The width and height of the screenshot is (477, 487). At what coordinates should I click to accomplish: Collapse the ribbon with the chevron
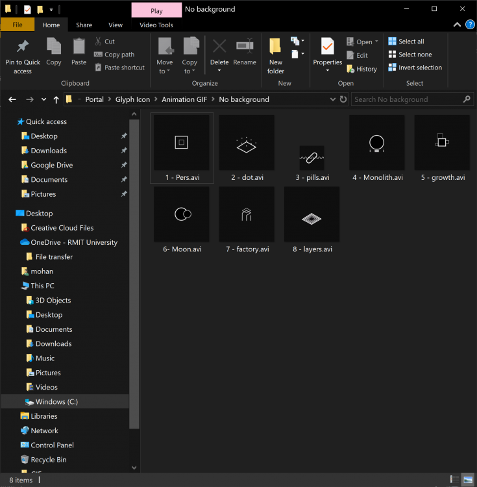point(458,25)
